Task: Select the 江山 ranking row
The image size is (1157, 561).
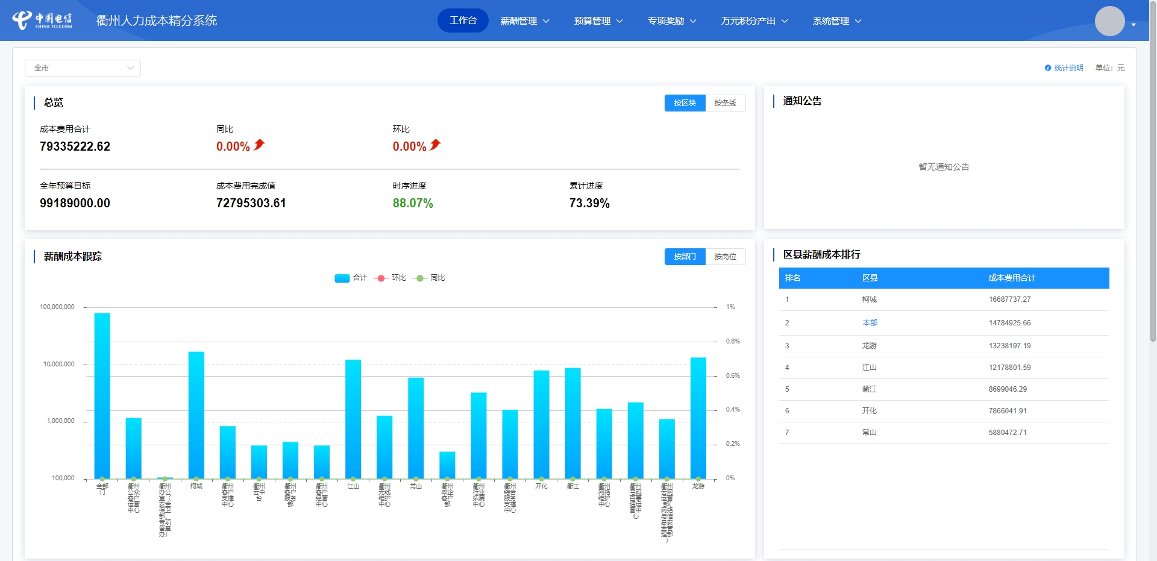Action: [x=944, y=368]
